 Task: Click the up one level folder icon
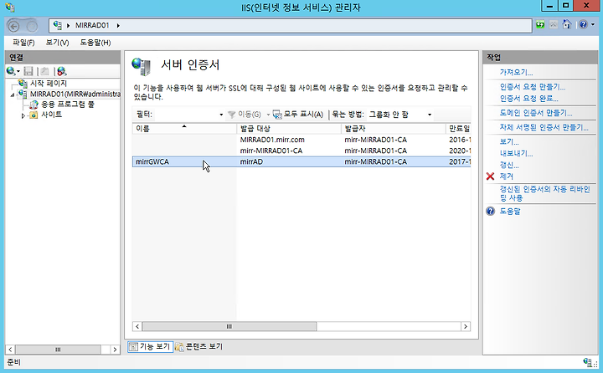click(x=45, y=71)
